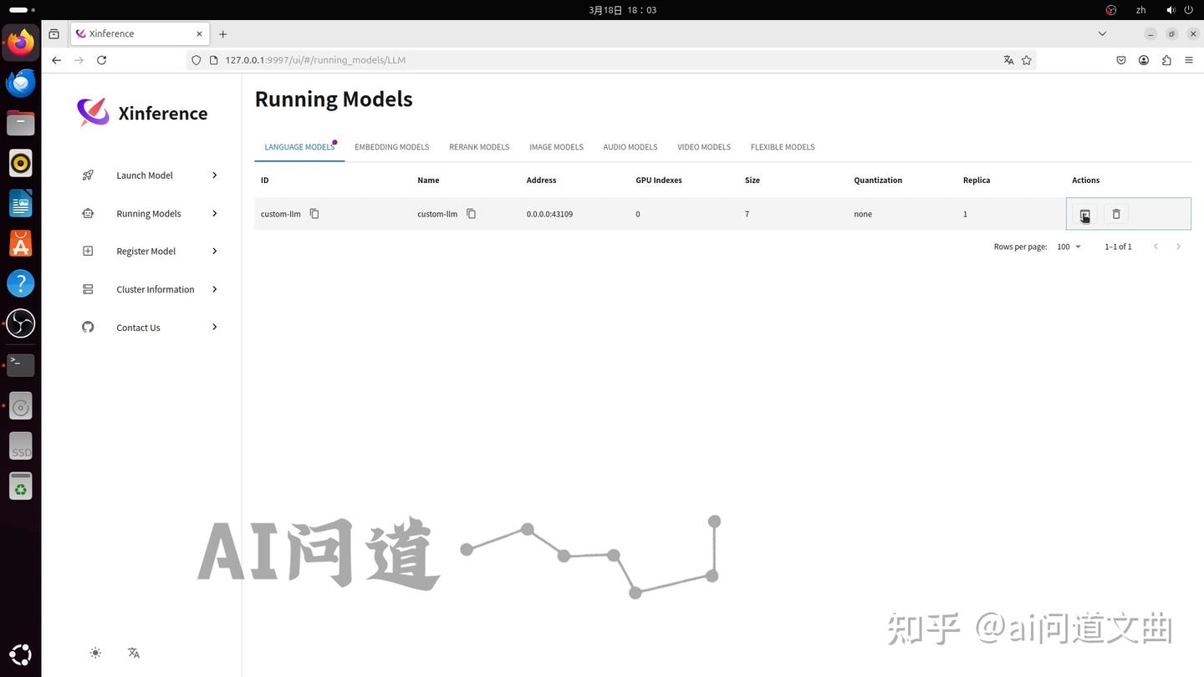Open Firefox application menu
Screen dimensions: 1204x677
coord(1188,59)
